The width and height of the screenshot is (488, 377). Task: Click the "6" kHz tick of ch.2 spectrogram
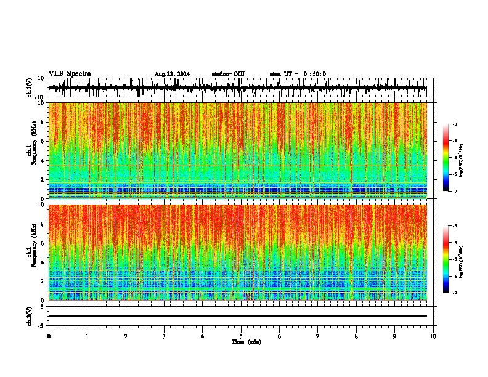[x=43, y=243]
